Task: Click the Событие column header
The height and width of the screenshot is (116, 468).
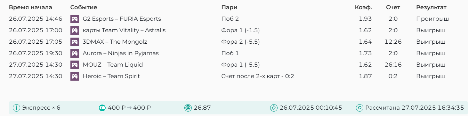Action: pyautogui.click(x=84, y=7)
